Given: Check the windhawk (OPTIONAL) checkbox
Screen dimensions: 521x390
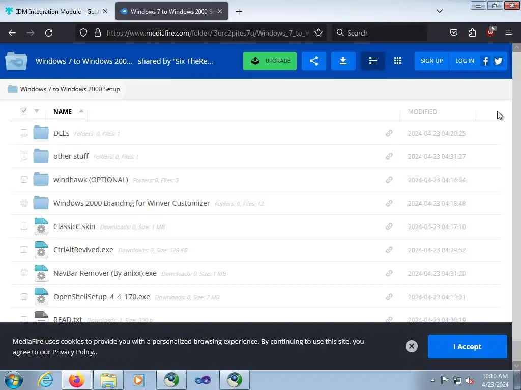Looking at the screenshot, I should 24,180.
